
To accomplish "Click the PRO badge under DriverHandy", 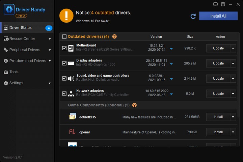I will tap(21, 16).
